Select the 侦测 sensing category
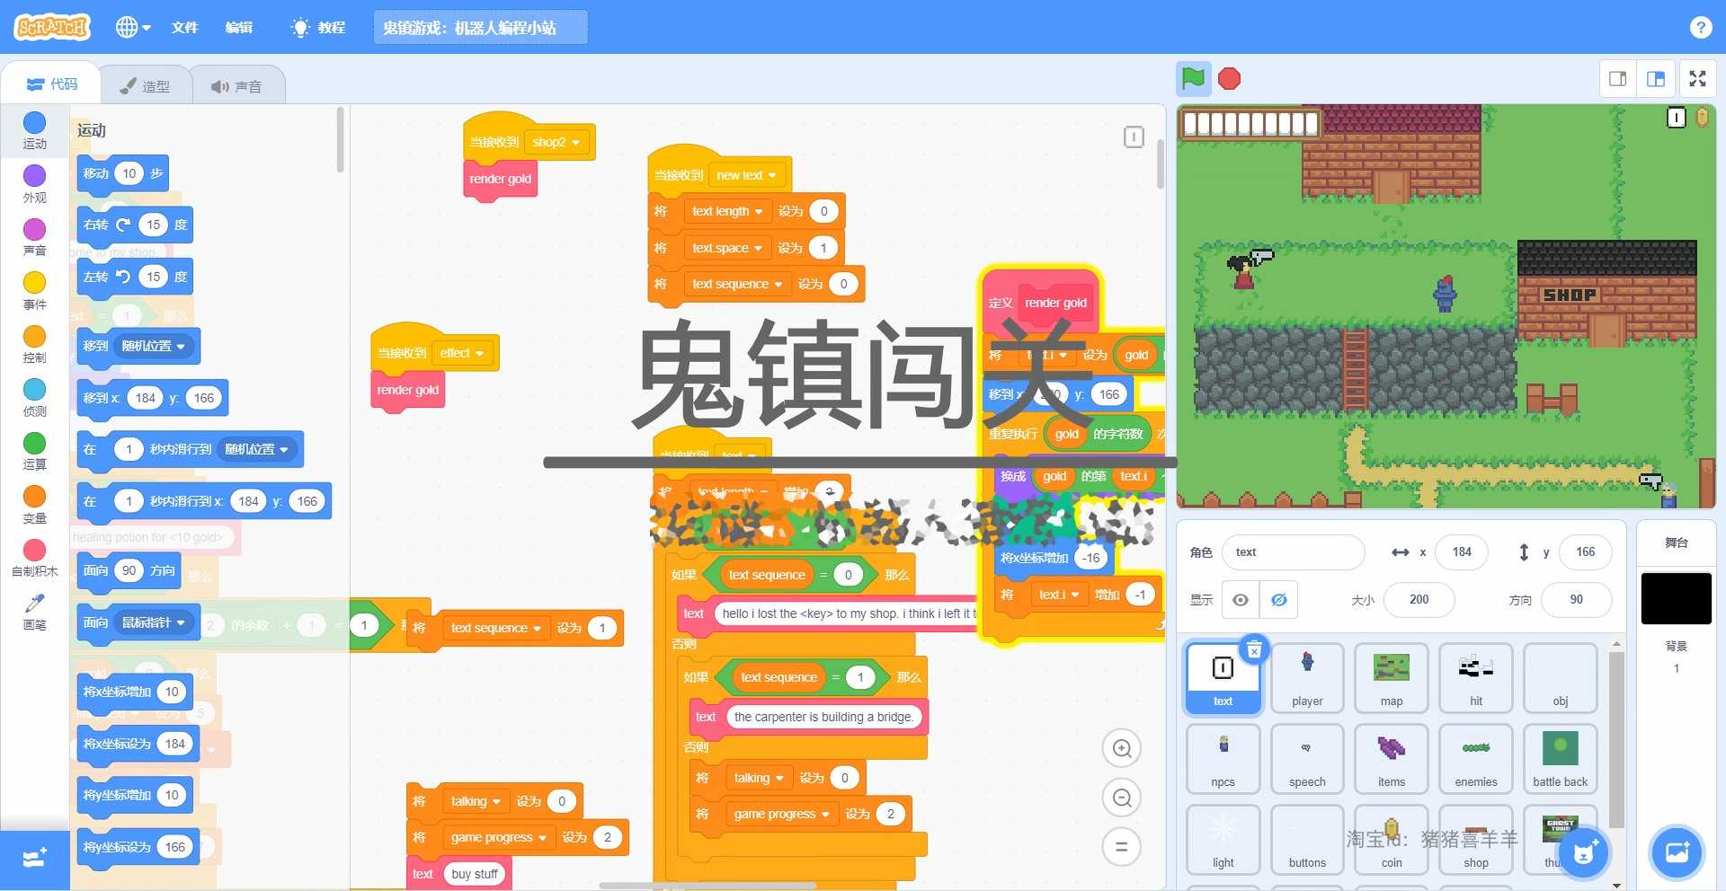Image resolution: width=1726 pixels, height=891 pixels. point(34,398)
